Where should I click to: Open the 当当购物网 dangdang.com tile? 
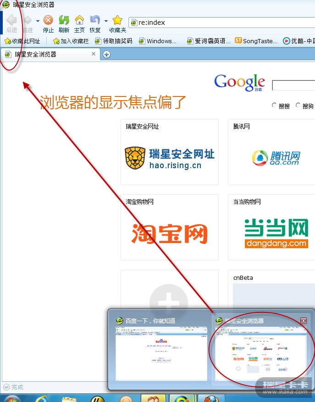271,227
